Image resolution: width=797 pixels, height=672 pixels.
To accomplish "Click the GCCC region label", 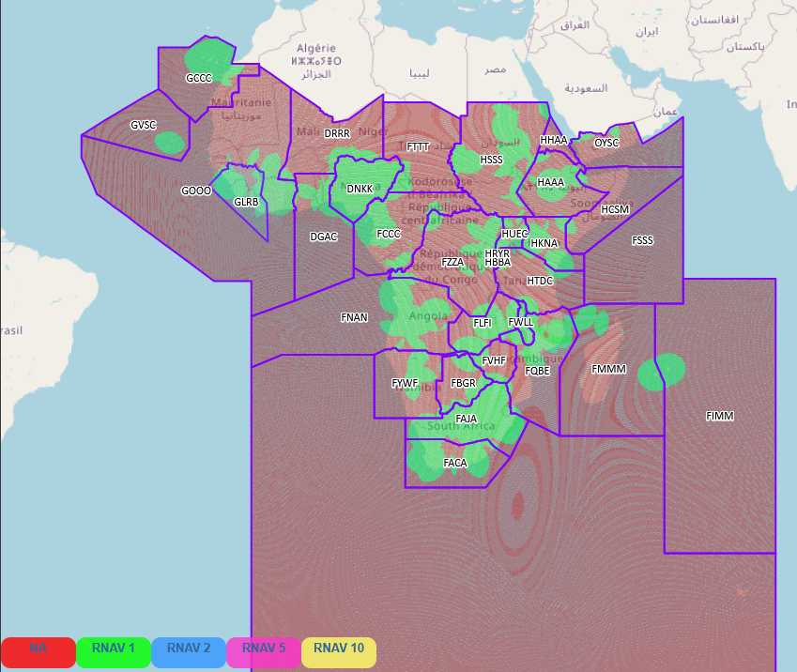I will (x=199, y=78).
